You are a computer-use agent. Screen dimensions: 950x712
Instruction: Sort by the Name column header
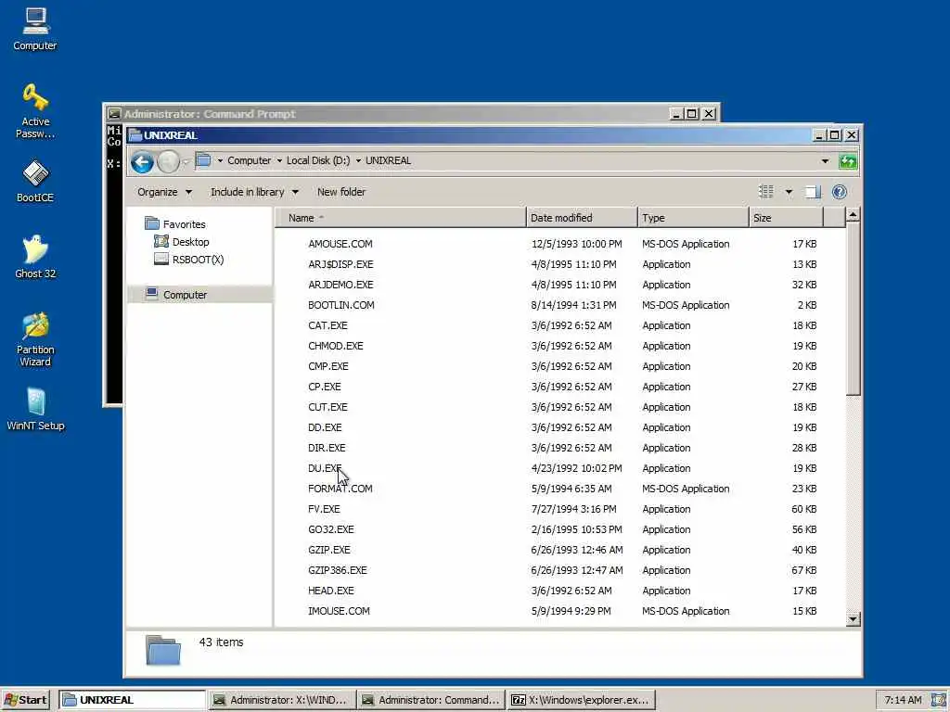coord(401,218)
